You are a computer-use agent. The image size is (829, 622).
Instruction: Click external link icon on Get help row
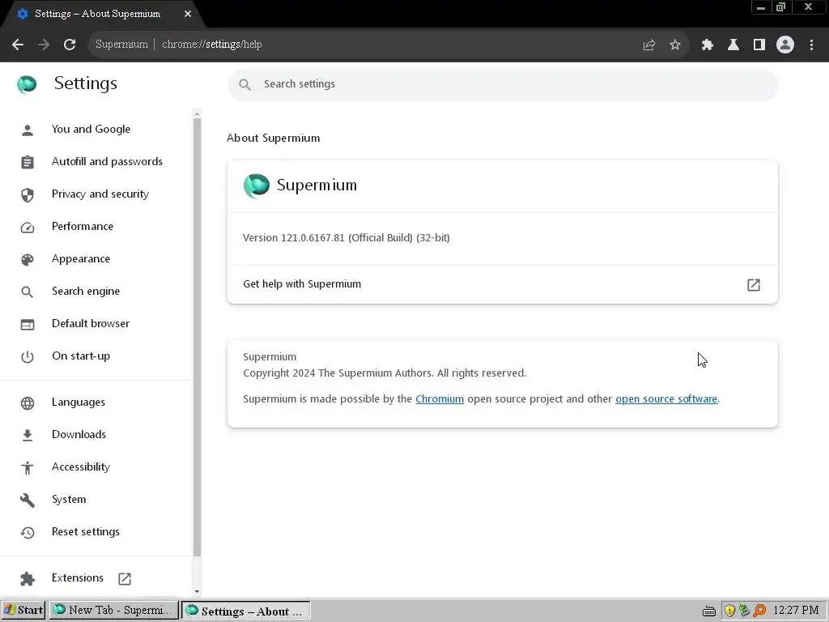coord(754,285)
